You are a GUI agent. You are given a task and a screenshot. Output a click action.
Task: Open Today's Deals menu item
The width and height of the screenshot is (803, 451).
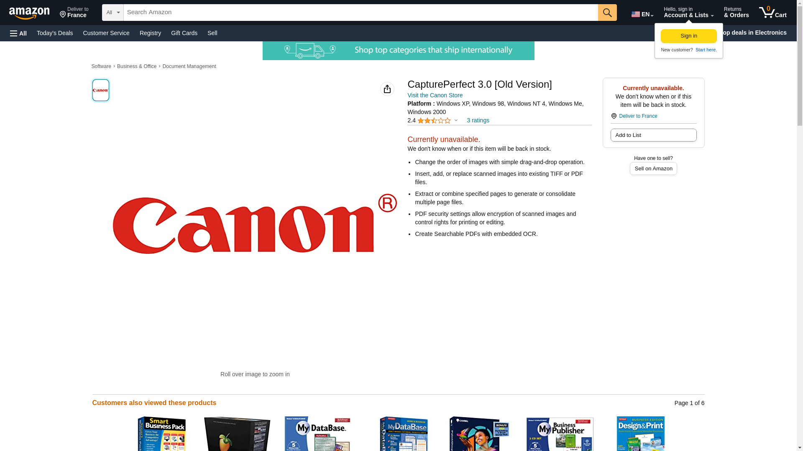point(55,33)
